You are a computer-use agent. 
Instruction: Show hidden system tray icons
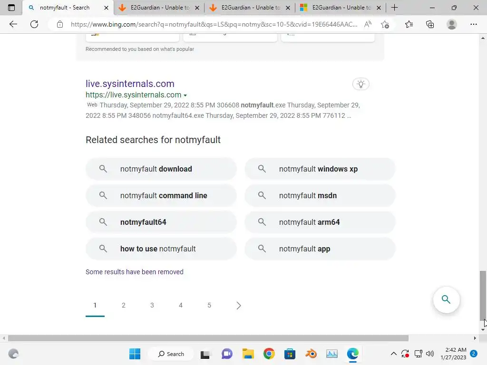click(x=393, y=354)
